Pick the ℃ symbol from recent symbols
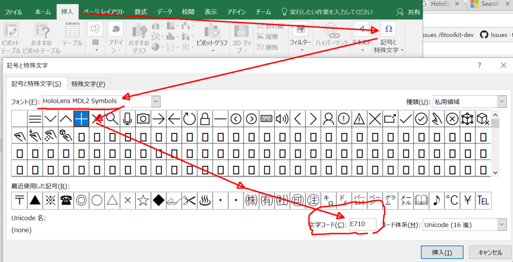The image size is (513, 262). (x=452, y=200)
